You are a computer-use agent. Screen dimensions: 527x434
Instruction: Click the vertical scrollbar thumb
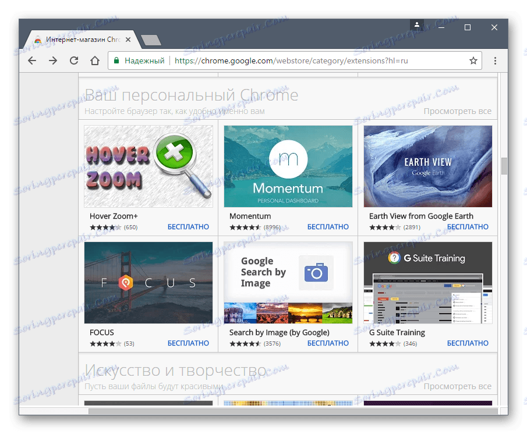point(504,166)
